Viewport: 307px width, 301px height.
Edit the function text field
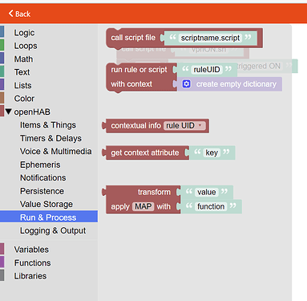pyautogui.click(x=211, y=206)
